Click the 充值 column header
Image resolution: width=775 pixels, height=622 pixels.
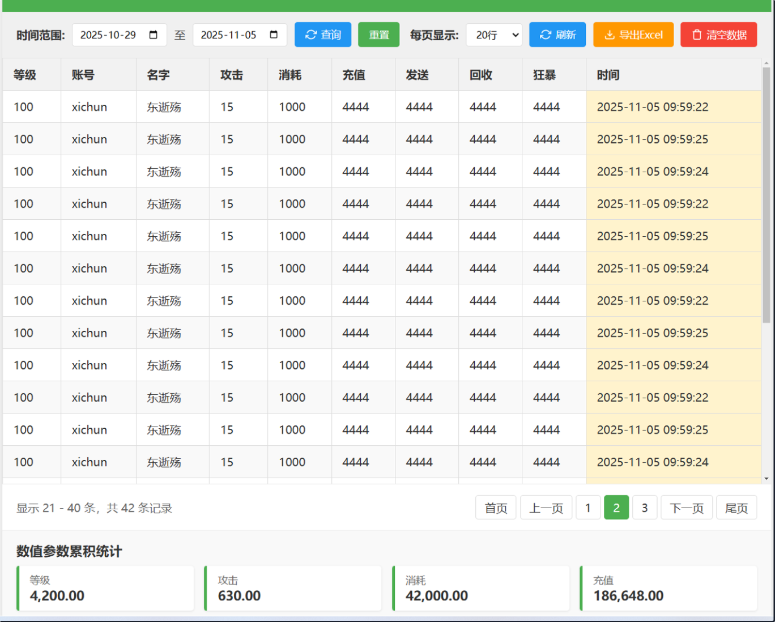354,75
